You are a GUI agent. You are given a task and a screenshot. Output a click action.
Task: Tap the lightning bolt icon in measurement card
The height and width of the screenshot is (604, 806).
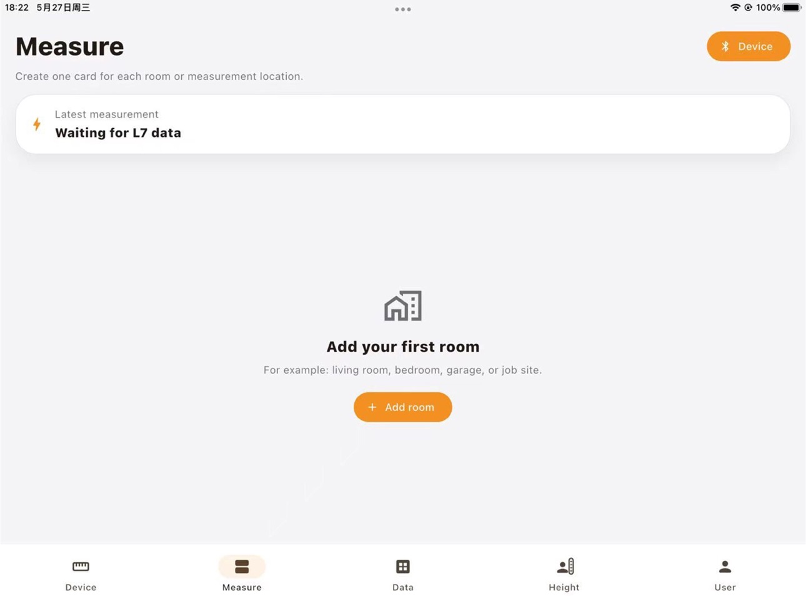point(37,124)
